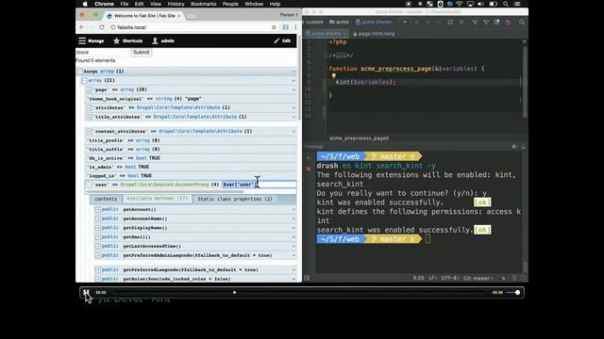The width and height of the screenshot is (604, 339).
Task: Click the Chrome back arrow
Action: [x=82, y=27]
